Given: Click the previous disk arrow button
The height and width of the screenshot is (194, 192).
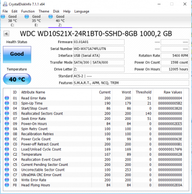Looking at the screenshot, I should (x=6, y=33).
